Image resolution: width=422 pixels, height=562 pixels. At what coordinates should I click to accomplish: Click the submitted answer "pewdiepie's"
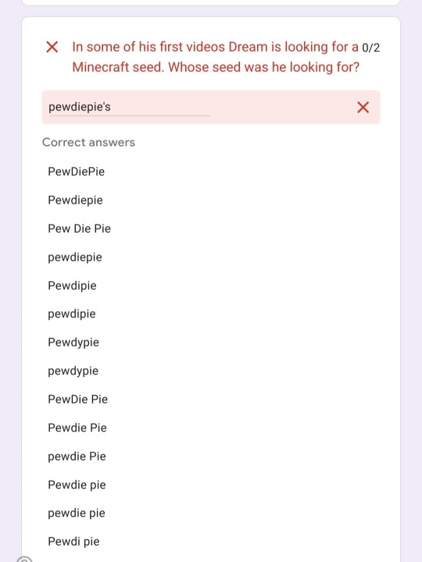[x=80, y=107]
